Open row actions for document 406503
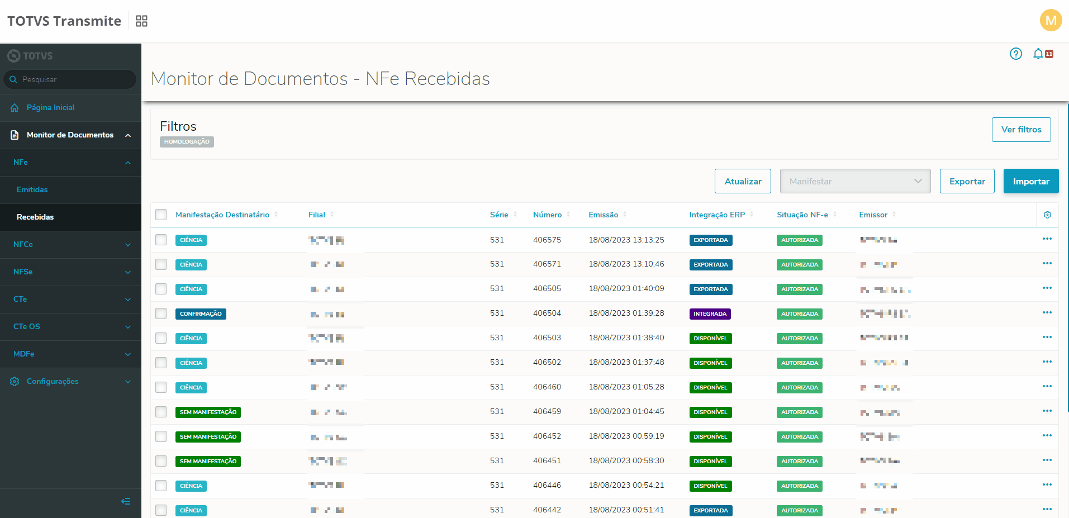This screenshot has height=518, width=1069. [x=1047, y=338]
